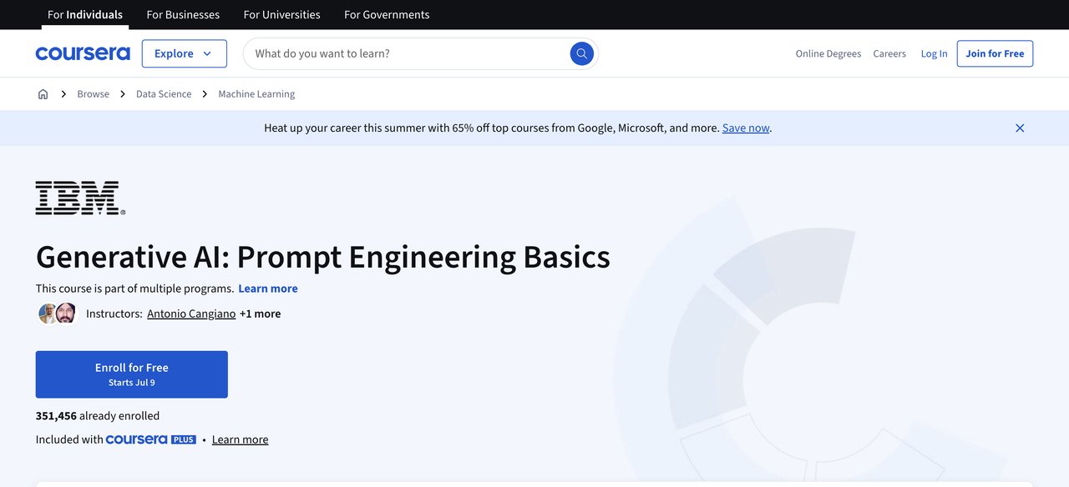Open the For Governments section
Viewport: 1069px width, 487px height.
tap(386, 14)
